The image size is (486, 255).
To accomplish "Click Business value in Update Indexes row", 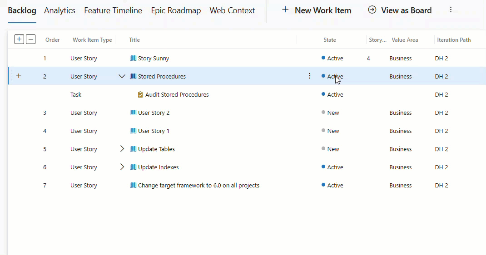I will click(x=401, y=167).
